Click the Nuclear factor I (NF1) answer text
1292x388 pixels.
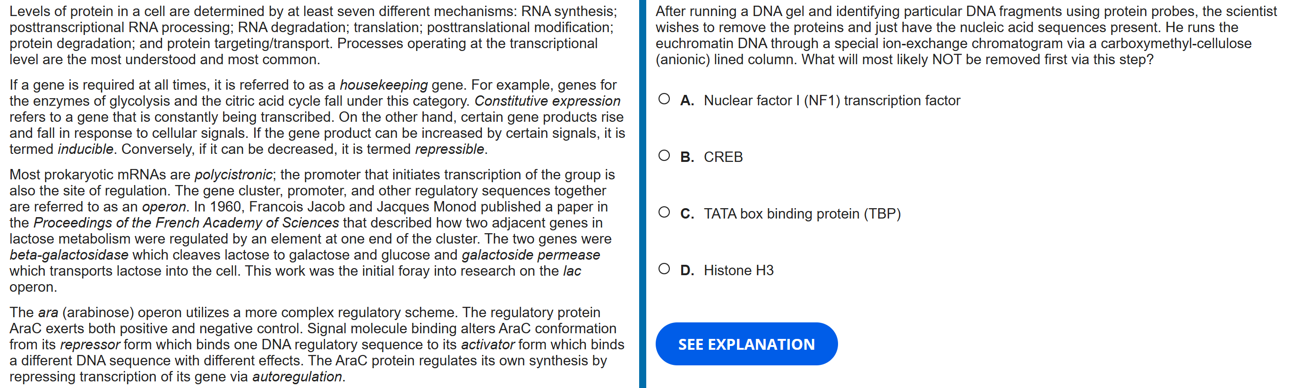tap(831, 100)
